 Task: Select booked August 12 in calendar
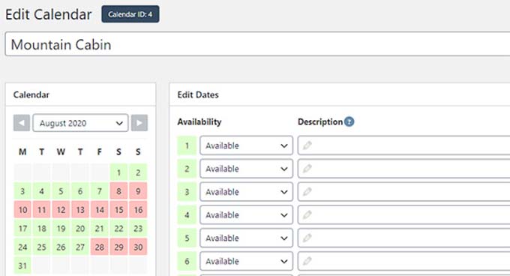click(61, 210)
